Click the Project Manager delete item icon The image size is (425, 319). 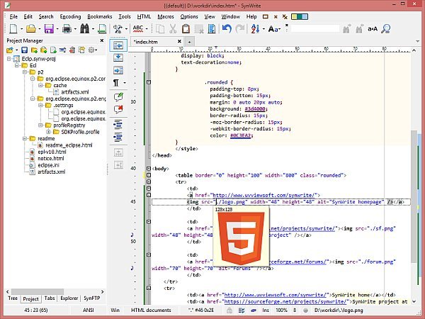(x=72, y=50)
